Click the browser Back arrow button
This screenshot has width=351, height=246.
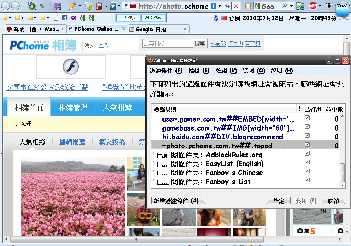click(x=5, y=6)
